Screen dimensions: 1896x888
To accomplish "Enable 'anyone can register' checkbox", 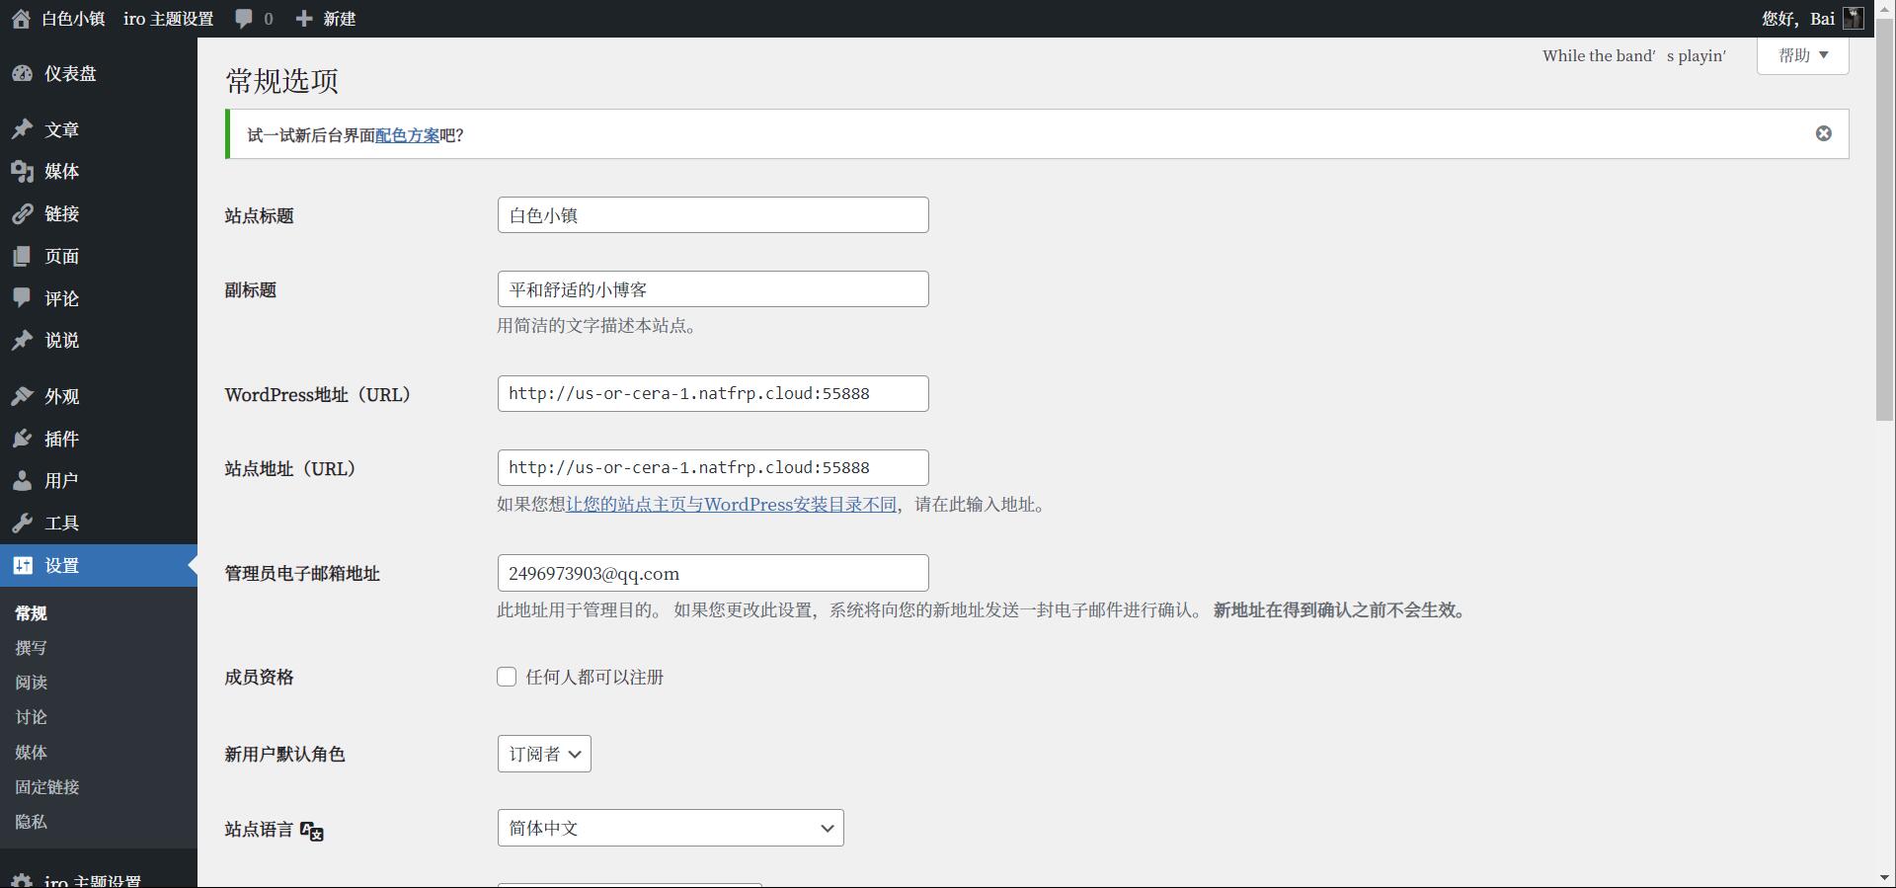I will [x=507, y=677].
